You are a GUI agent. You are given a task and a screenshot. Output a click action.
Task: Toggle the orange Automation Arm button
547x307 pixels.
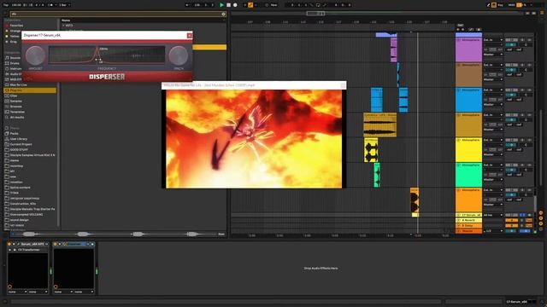[250, 5]
